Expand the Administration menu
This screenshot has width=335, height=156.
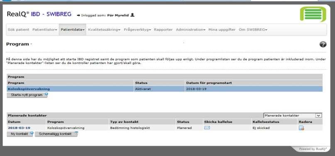(x=191, y=29)
